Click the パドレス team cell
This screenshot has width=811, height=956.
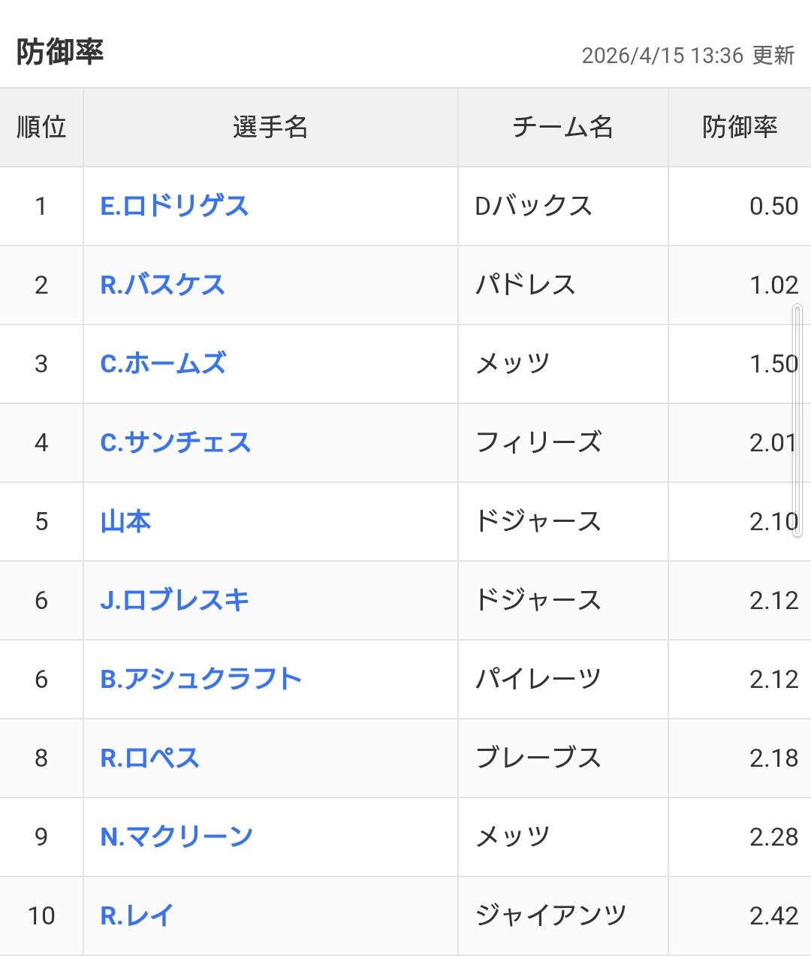tap(525, 285)
